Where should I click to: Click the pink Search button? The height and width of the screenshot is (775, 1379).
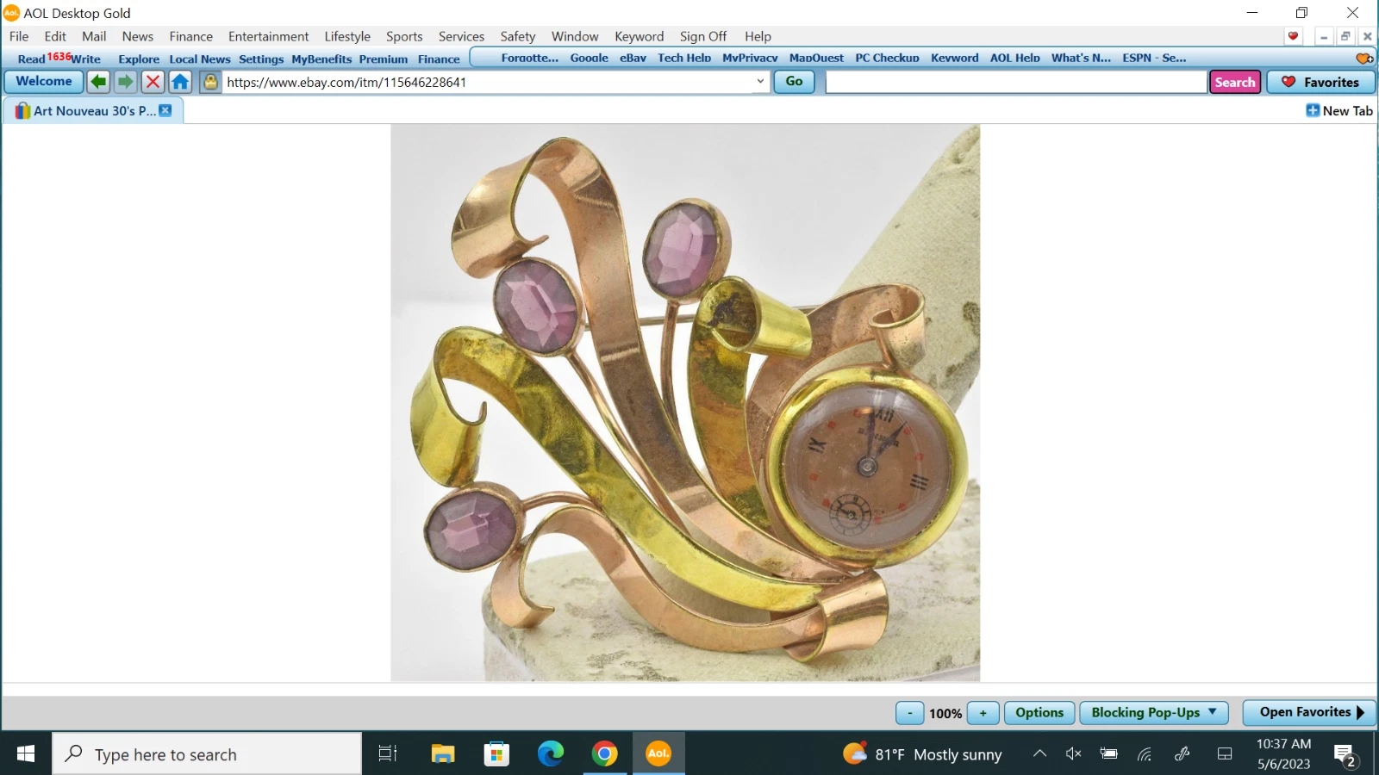tap(1234, 82)
